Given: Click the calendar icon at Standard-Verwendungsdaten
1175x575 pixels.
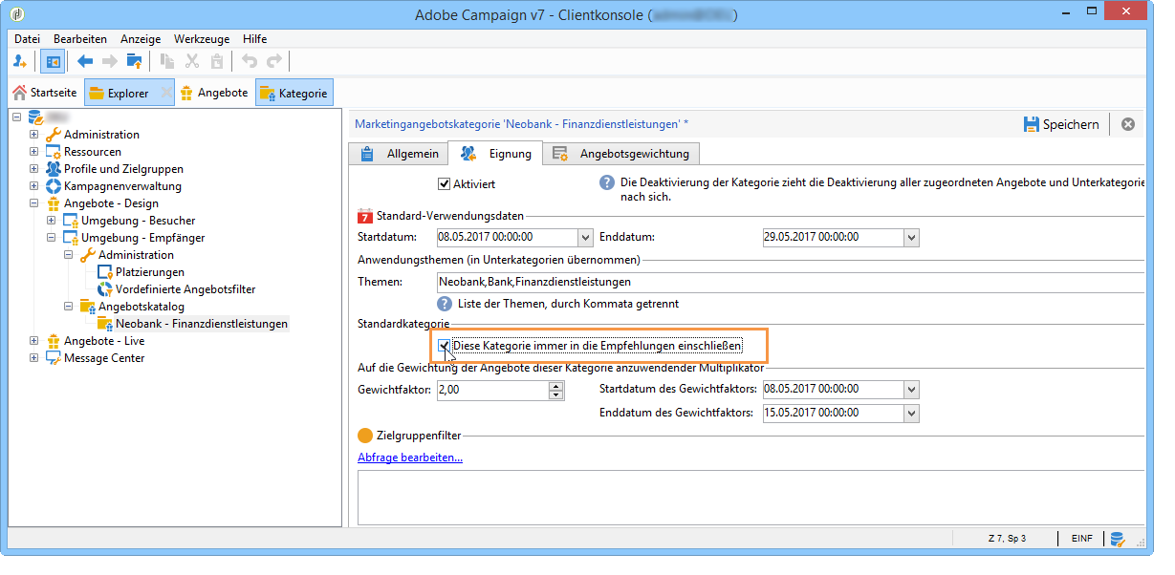Looking at the screenshot, I should [x=365, y=216].
